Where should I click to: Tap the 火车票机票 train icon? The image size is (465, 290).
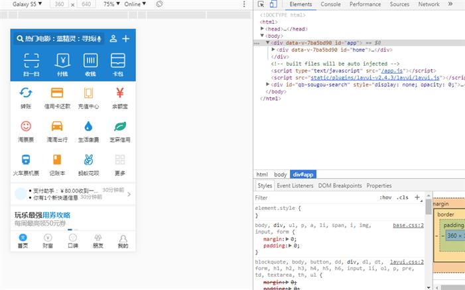click(26, 160)
